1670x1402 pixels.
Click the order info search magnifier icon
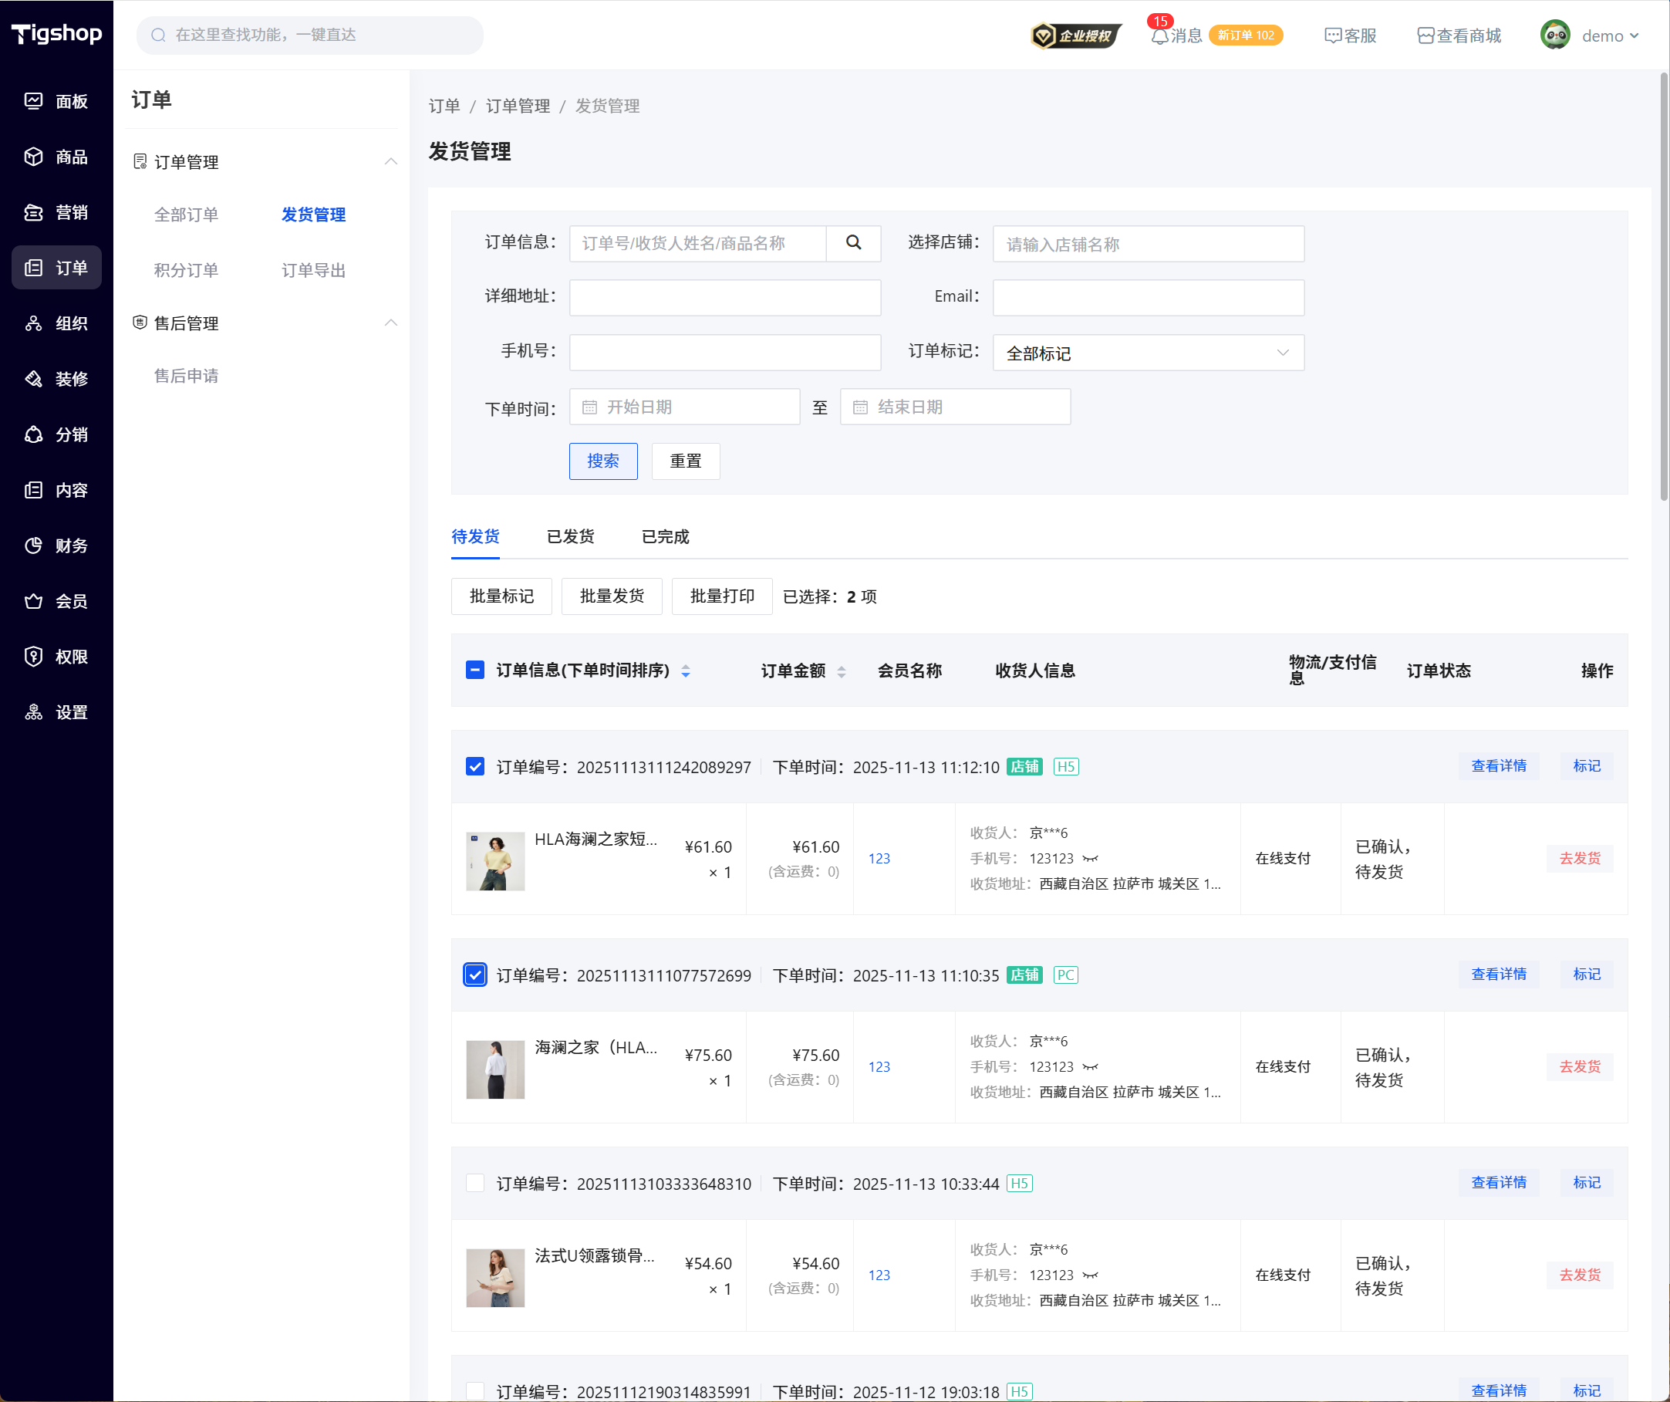point(853,243)
